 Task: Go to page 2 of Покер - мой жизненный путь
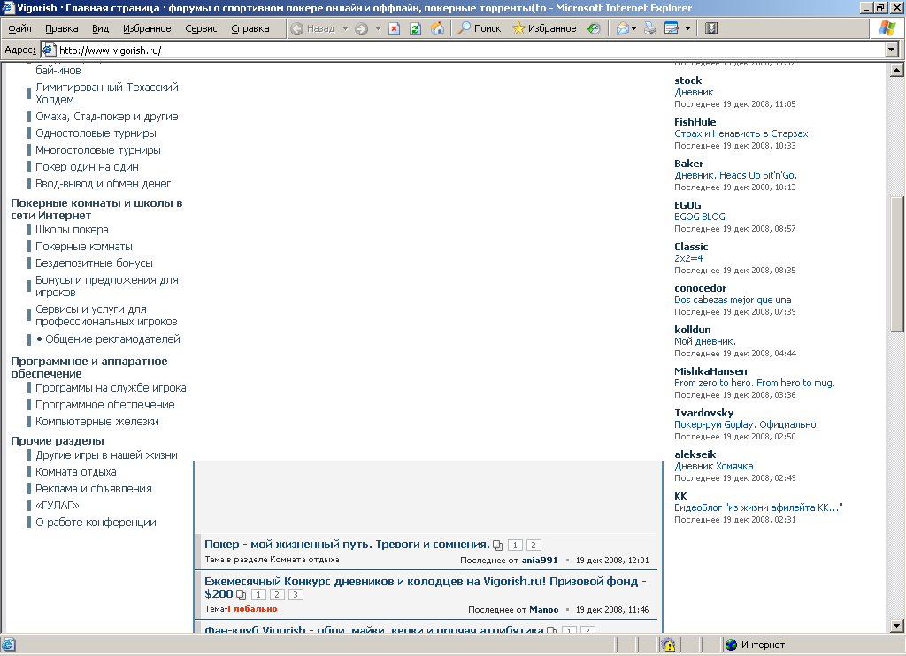(534, 545)
